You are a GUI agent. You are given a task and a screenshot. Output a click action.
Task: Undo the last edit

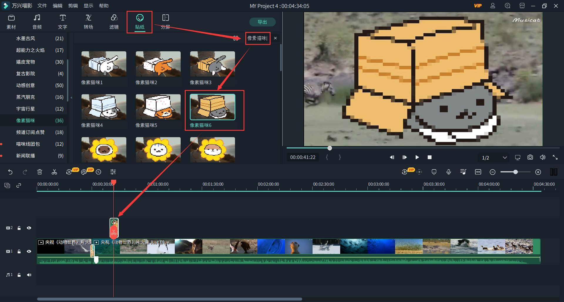tap(10, 172)
